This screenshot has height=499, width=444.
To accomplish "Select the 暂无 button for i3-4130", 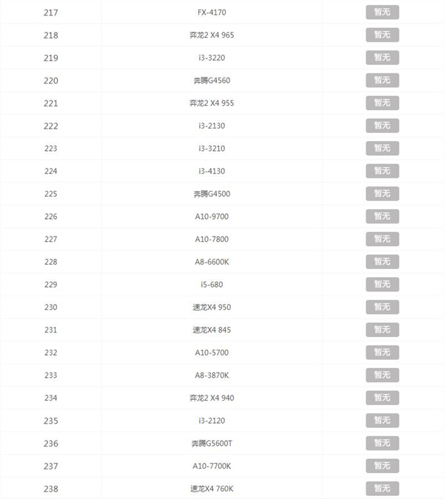I will (x=382, y=171).
